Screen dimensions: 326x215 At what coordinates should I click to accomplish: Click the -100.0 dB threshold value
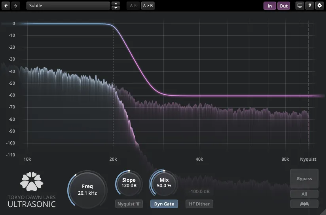(x=199, y=192)
